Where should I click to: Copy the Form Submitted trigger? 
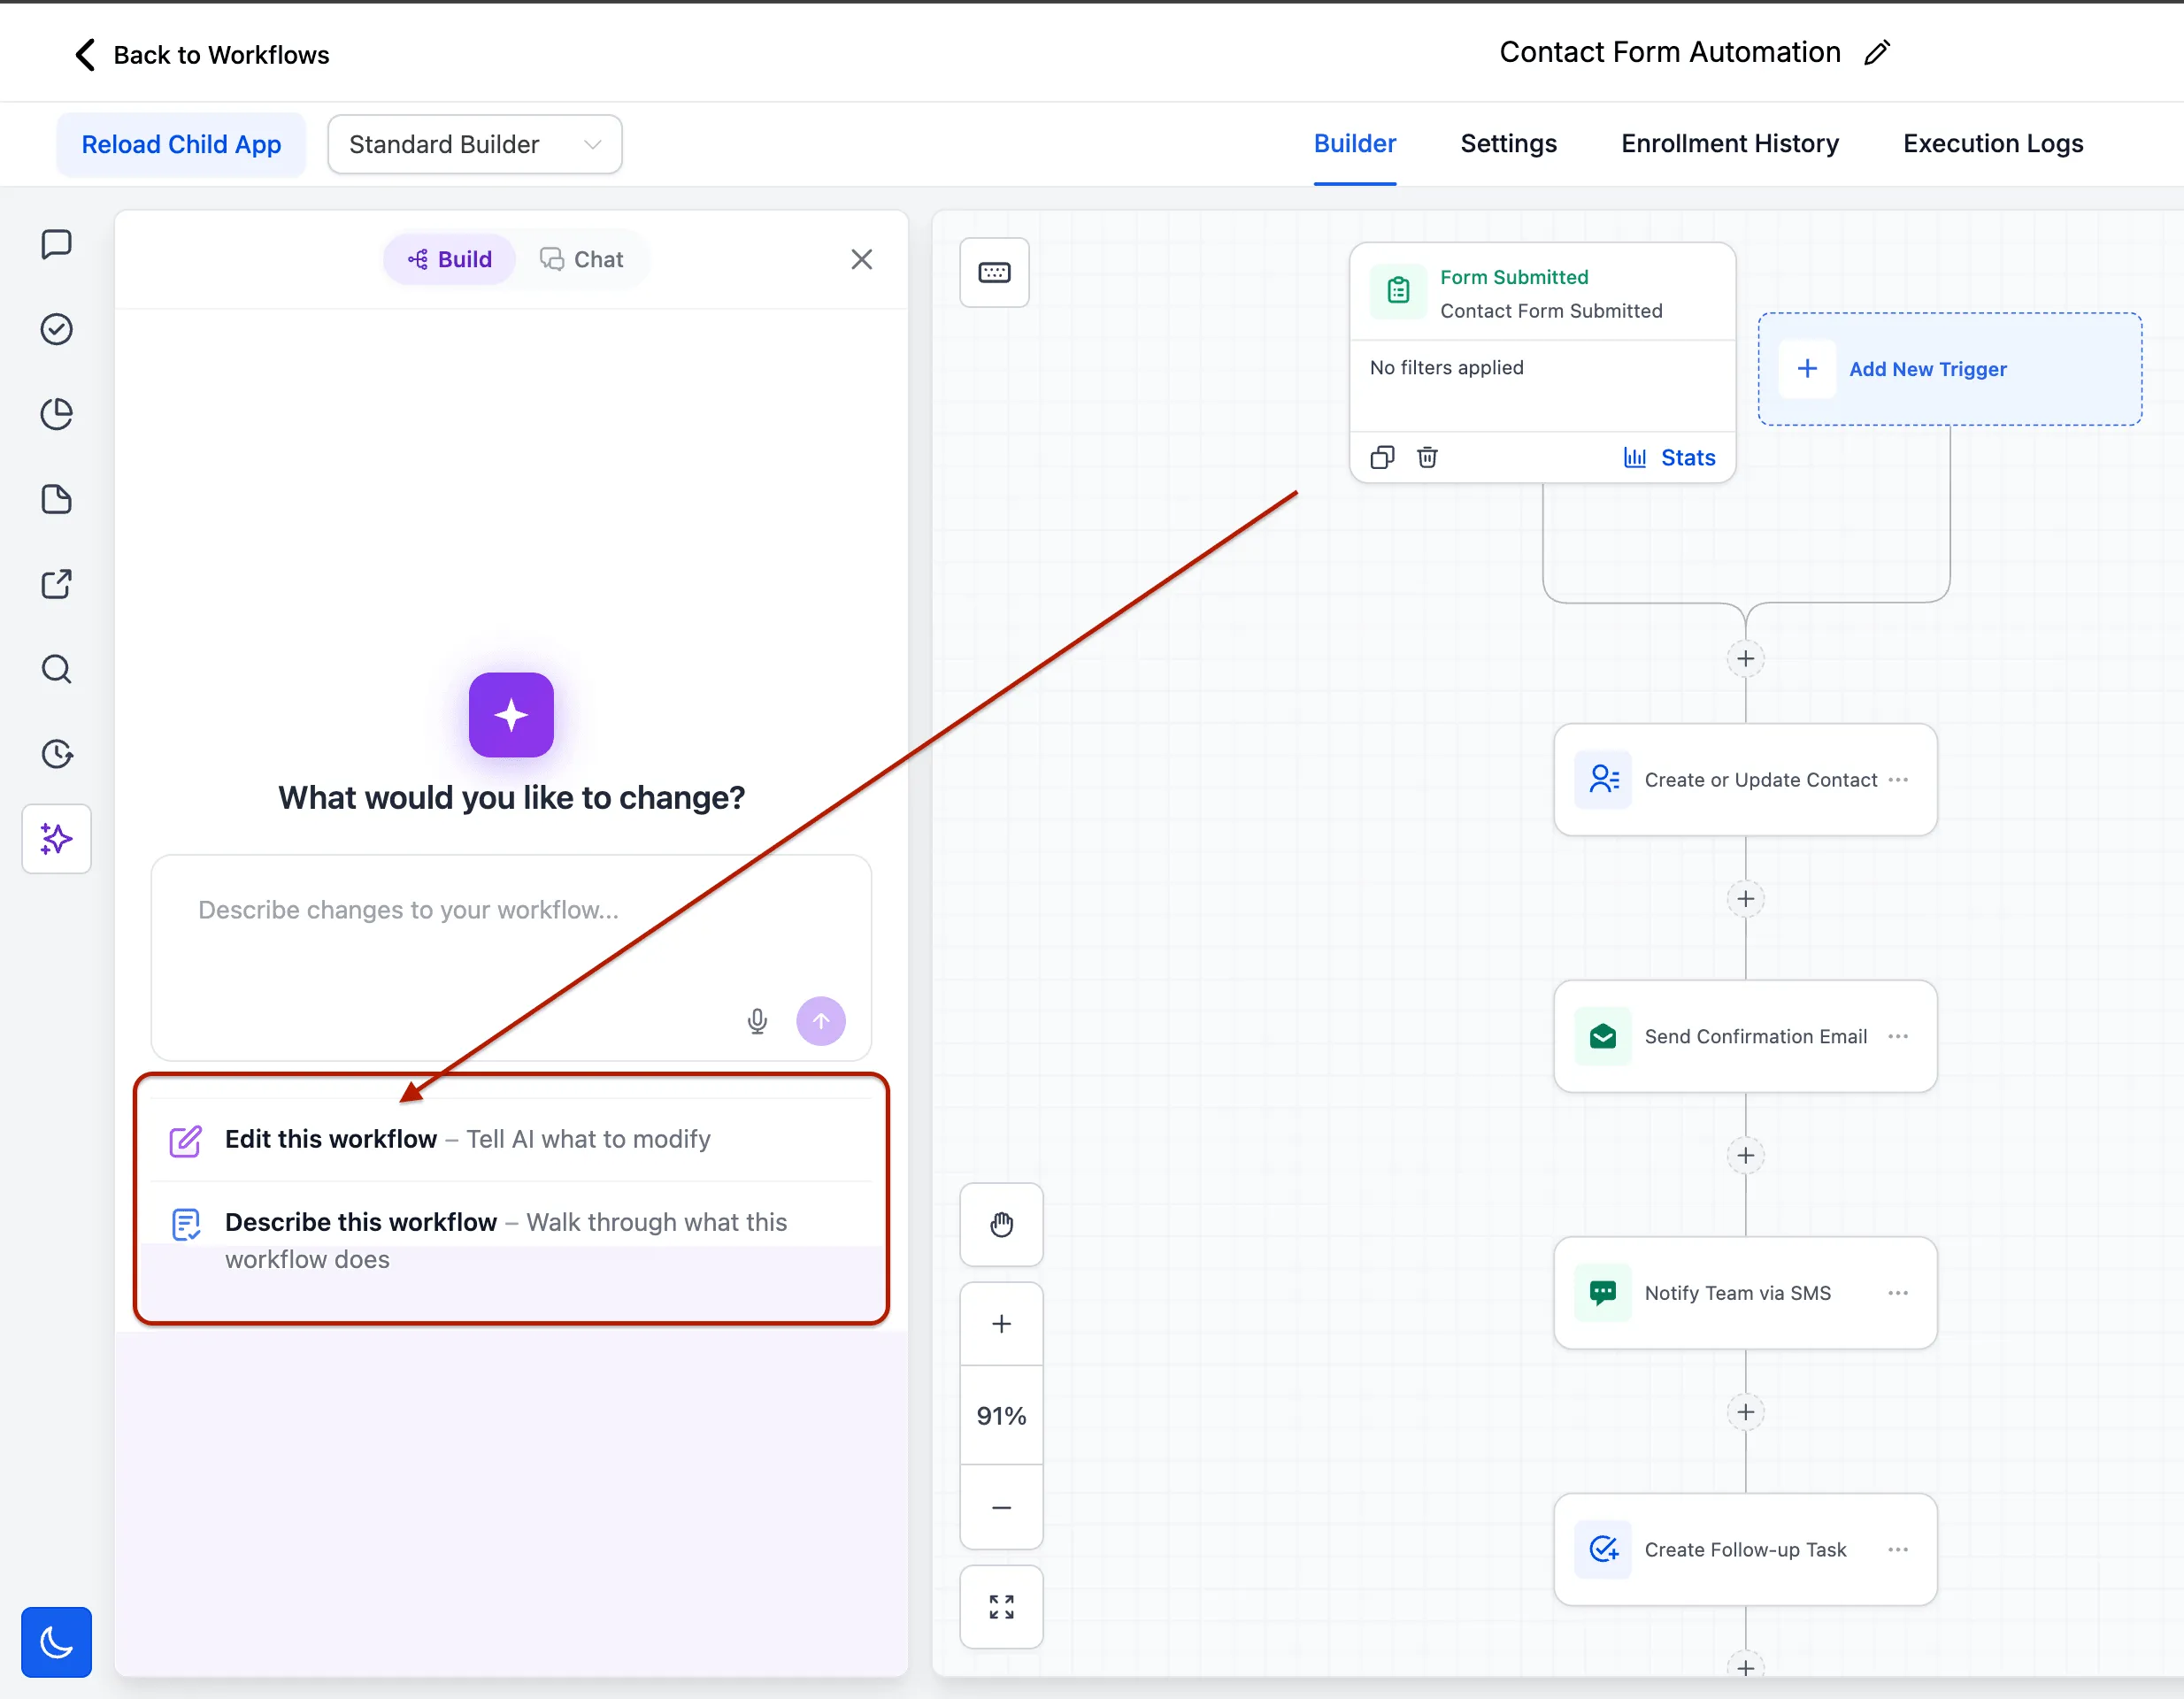pos(1382,458)
